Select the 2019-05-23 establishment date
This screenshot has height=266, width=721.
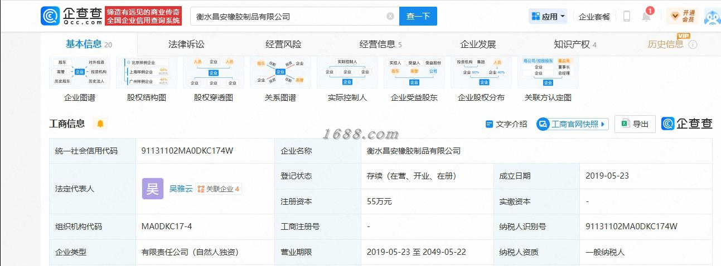607,176
